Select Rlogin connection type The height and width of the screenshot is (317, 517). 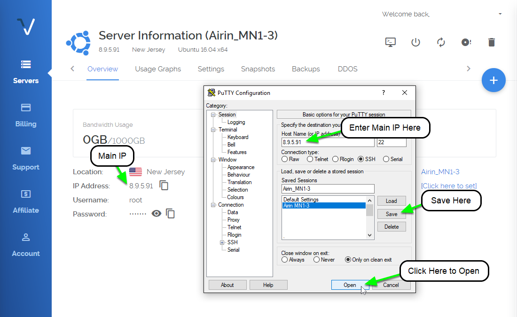click(x=335, y=159)
